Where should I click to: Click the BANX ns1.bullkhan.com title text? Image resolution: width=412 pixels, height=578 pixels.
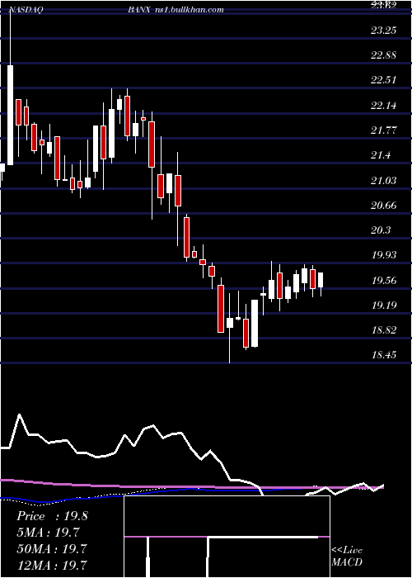pos(176,10)
